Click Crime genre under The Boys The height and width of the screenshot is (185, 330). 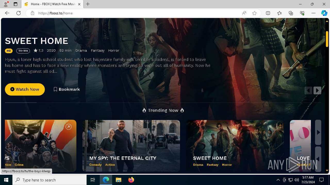[19, 165]
